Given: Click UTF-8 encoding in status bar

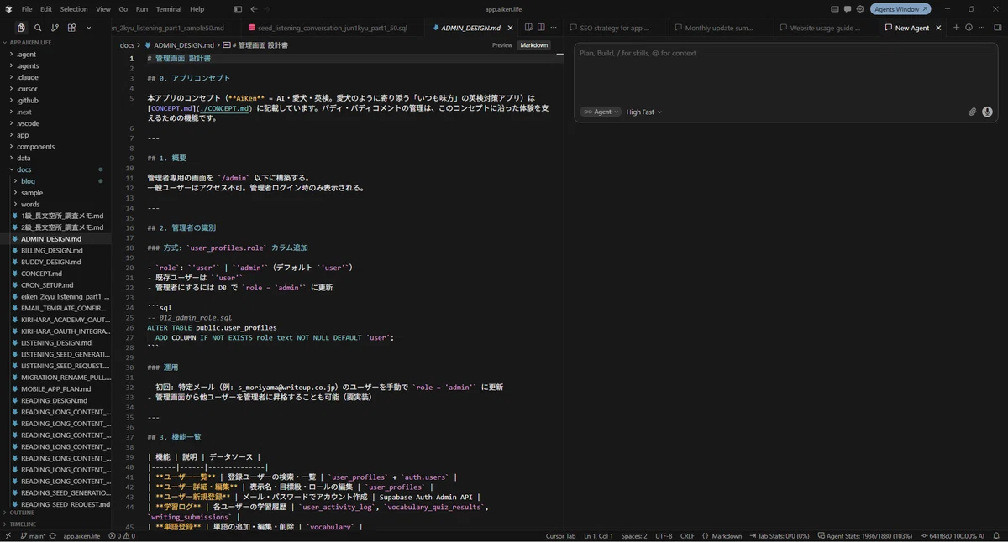Looking at the screenshot, I should (664, 536).
